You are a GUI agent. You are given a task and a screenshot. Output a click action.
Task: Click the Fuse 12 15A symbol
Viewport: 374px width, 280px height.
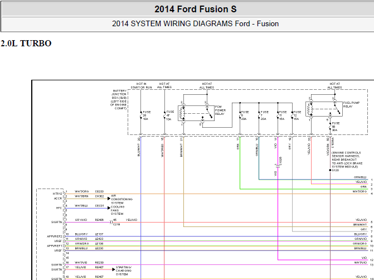[x=291, y=115]
